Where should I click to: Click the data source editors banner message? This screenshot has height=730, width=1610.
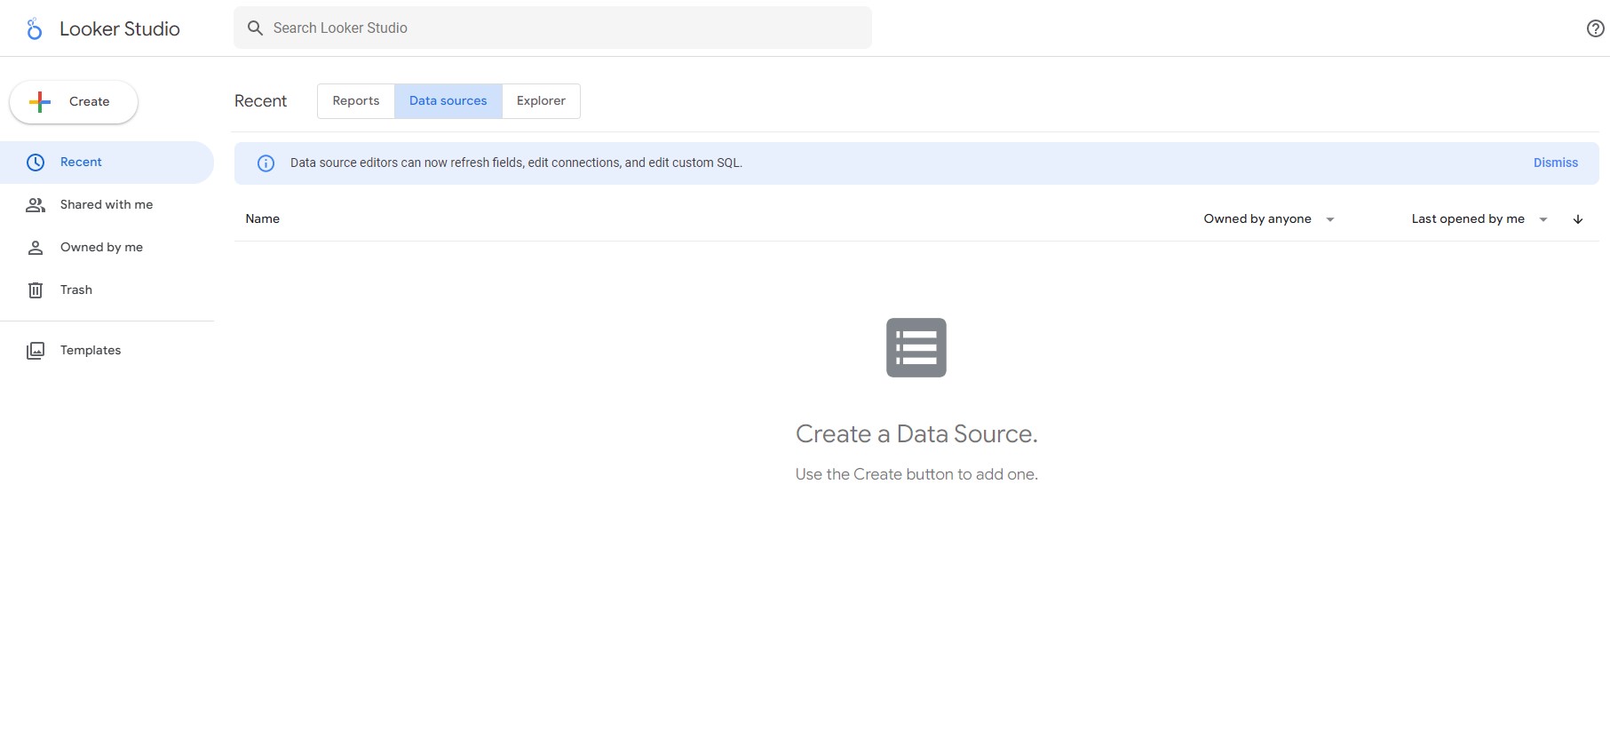click(x=516, y=163)
